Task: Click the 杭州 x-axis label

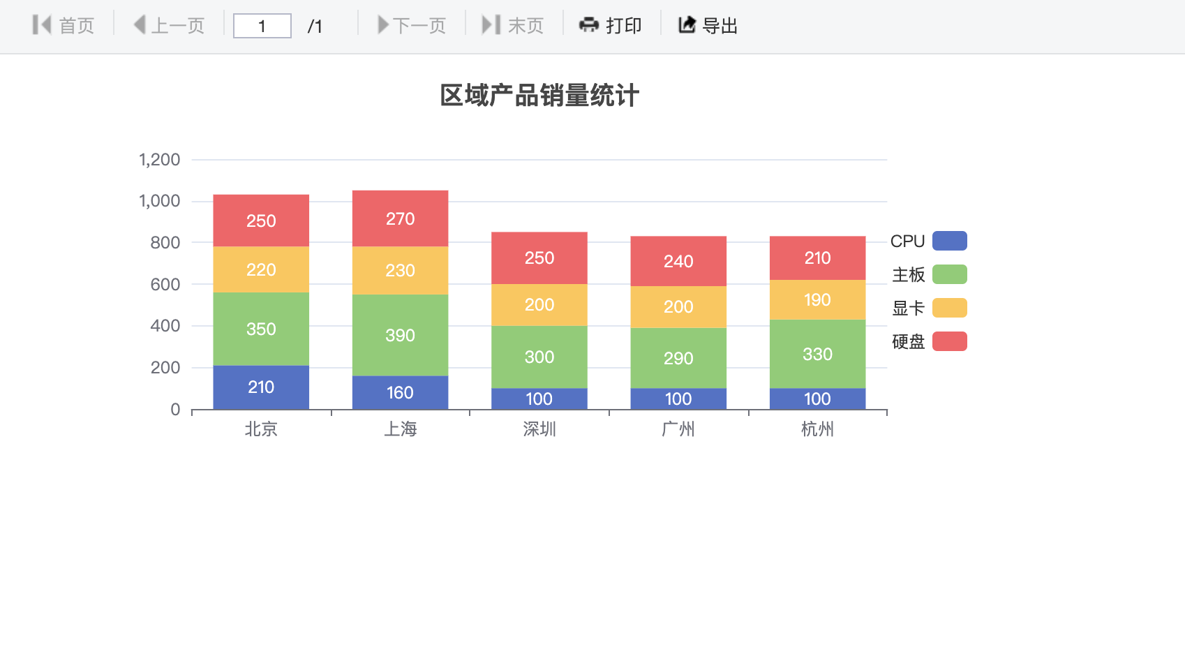Action: pyautogui.click(x=817, y=429)
